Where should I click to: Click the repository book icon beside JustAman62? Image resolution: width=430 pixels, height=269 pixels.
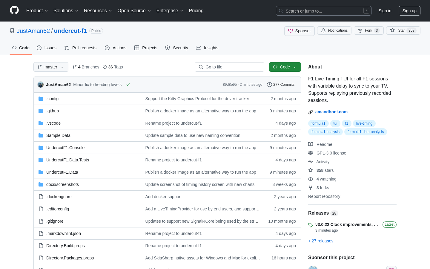[12, 31]
